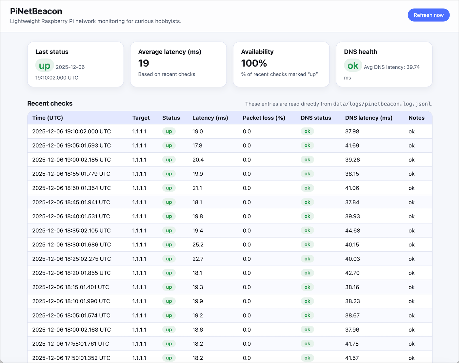Click the Last status card
Viewport: 459px width, 363px height.
75,64
